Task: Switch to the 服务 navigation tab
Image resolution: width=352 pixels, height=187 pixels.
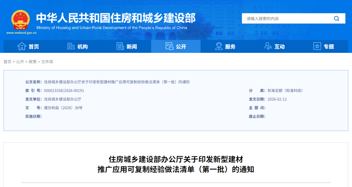Action: (230, 47)
